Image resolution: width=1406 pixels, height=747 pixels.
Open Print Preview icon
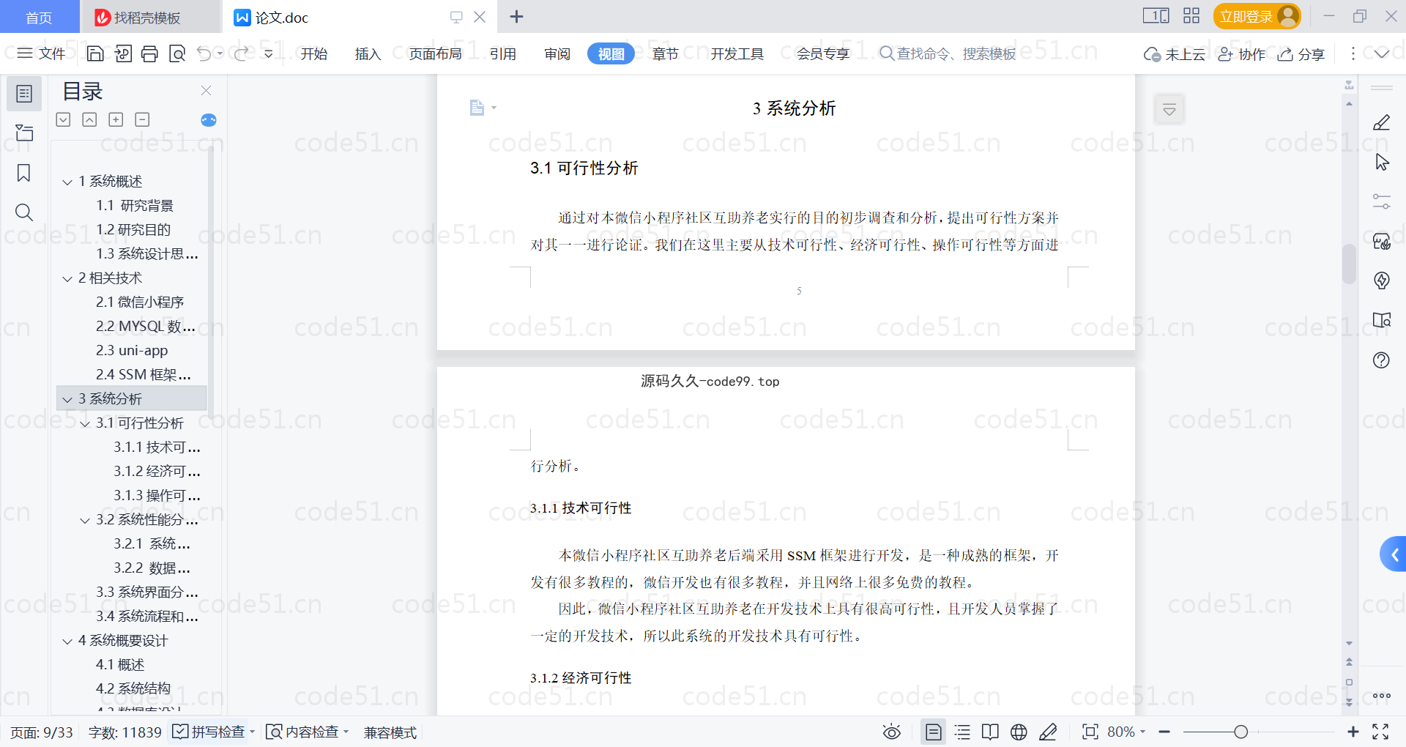tap(177, 53)
